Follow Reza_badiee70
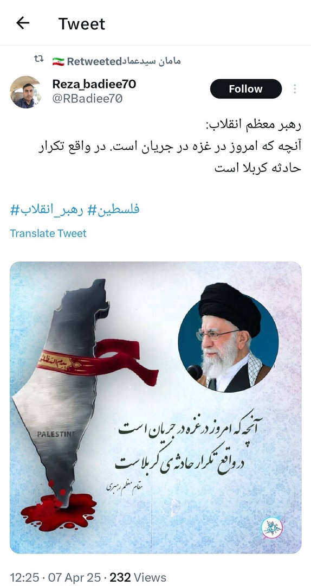Screen dimensions: 311x586 click(x=245, y=89)
